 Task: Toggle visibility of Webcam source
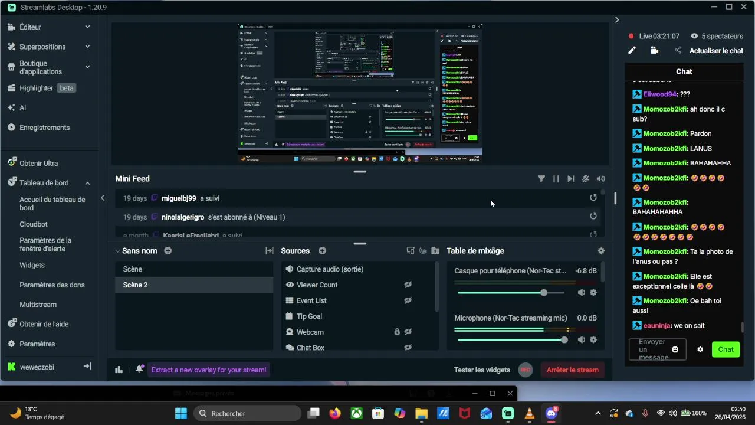pyautogui.click(x=408, y=332)
